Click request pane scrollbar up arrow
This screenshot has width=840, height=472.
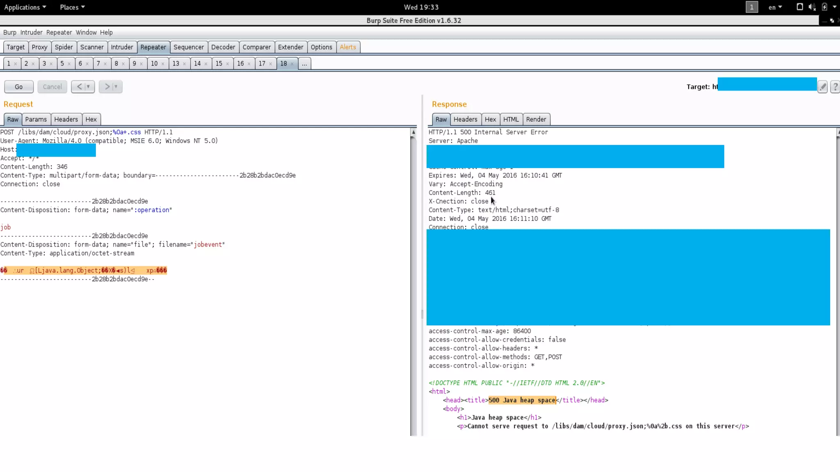413,132
